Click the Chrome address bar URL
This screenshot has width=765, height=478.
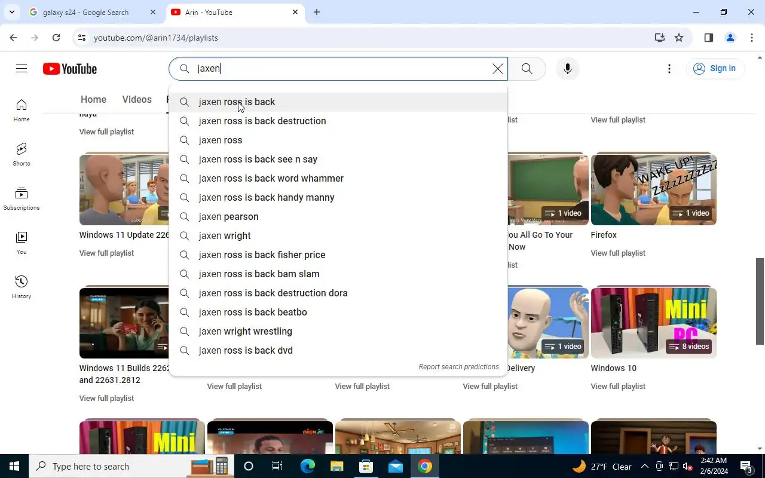156,38
